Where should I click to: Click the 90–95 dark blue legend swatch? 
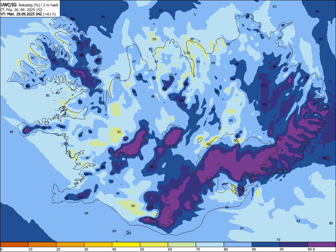click(x=266, y=245)
